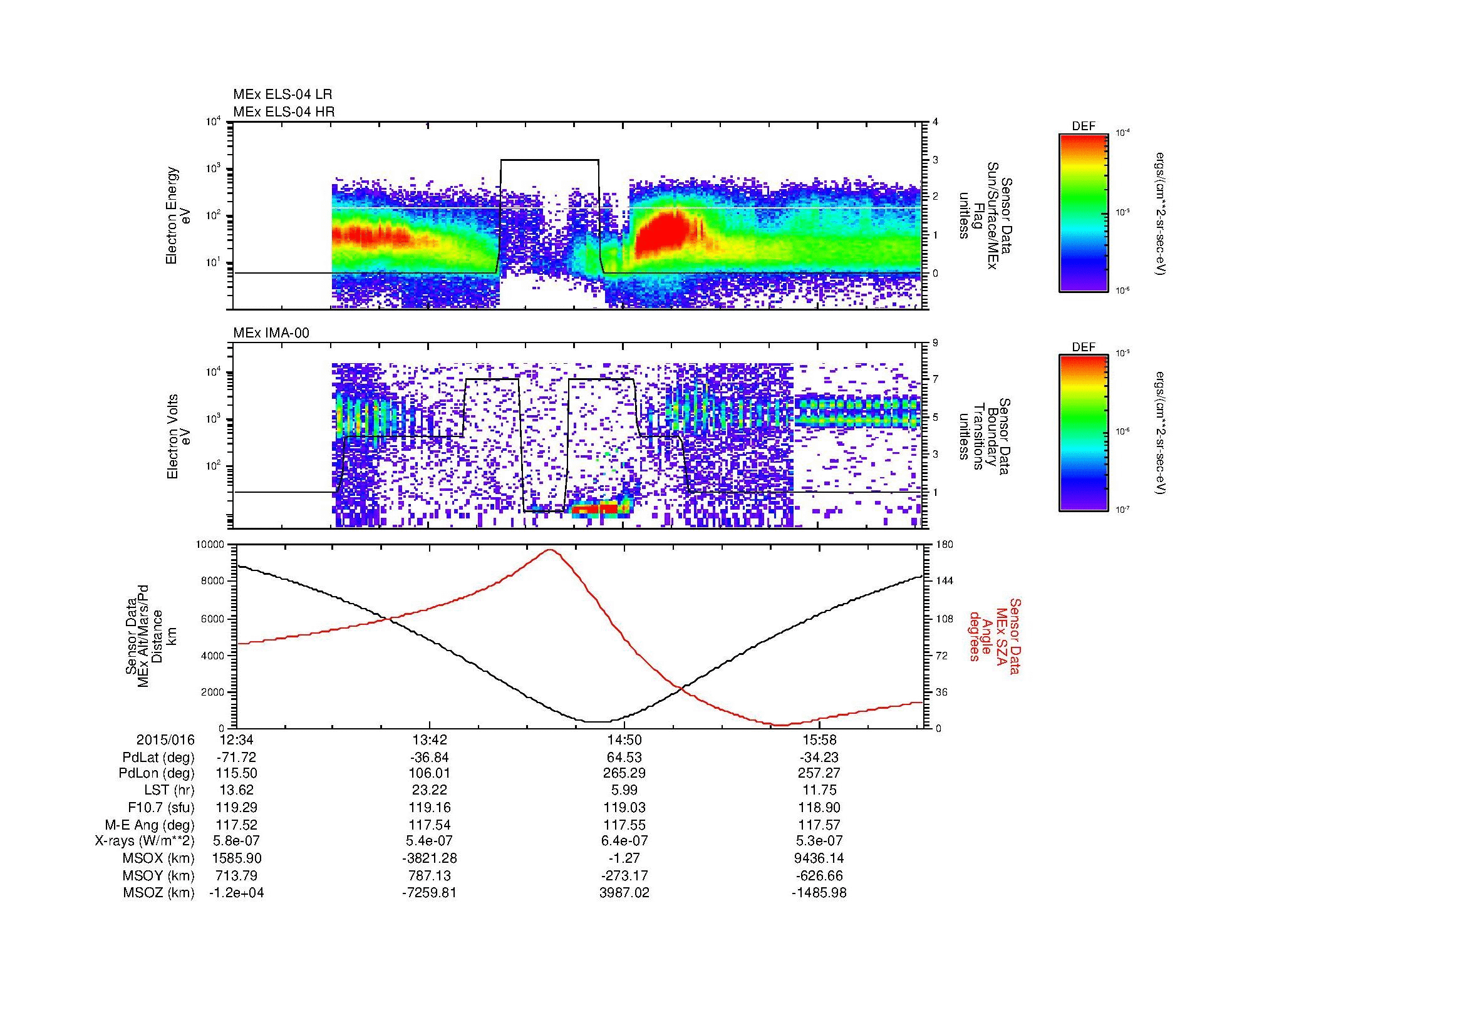Screen dimensions: 1465x1035
Task: Select MSOX value '1585.90'
Action: (x=236, y=858)
